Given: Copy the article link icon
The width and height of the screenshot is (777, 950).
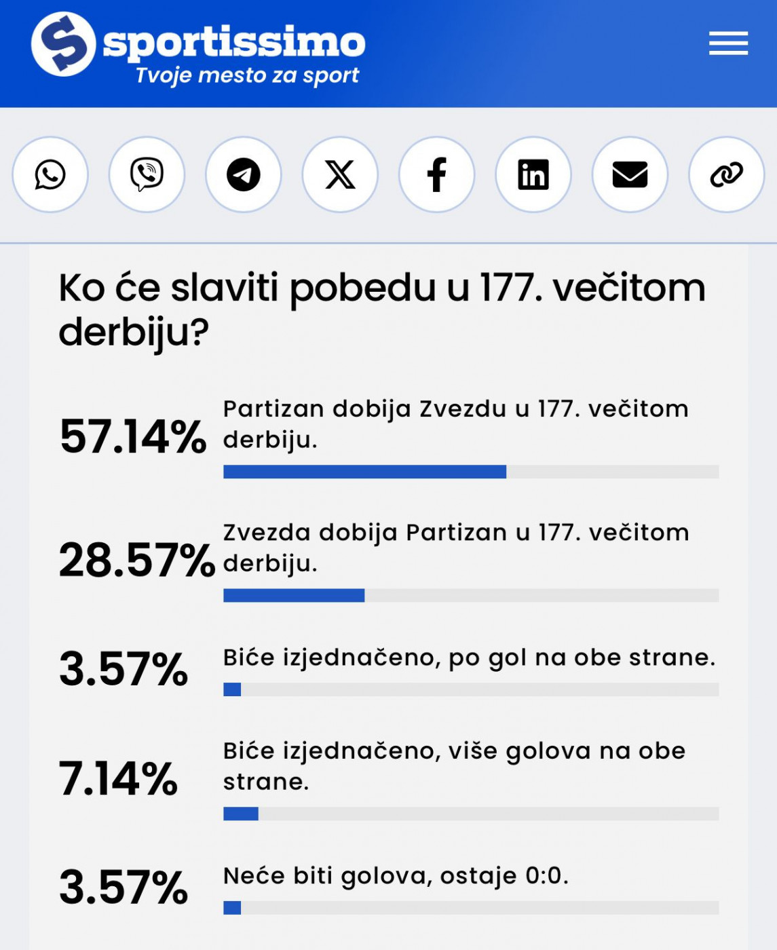Looking at the screenshot, I should [x=726, y=174].
